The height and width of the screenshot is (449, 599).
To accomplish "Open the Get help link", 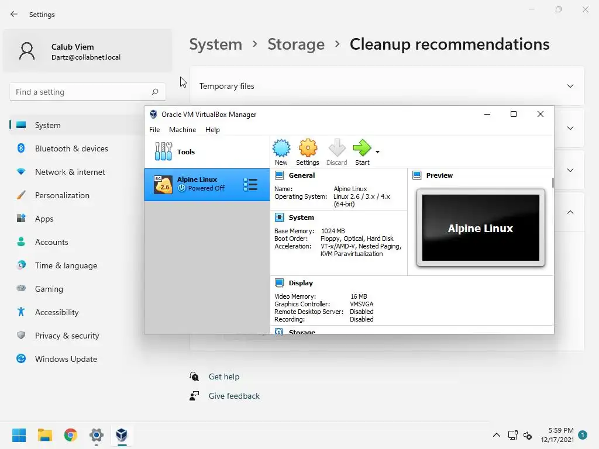I will pyautogui.click(x=224, y=377).
